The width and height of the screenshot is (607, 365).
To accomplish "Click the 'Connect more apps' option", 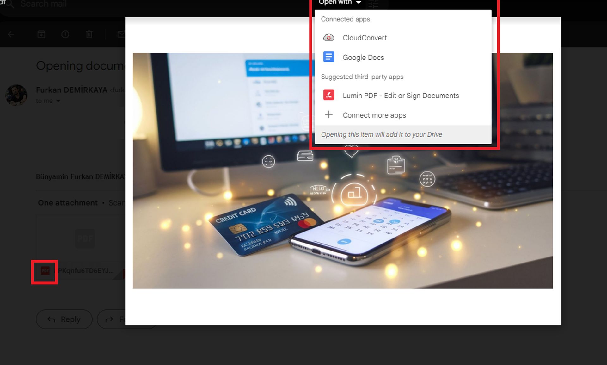I will [x=374, y=114].
